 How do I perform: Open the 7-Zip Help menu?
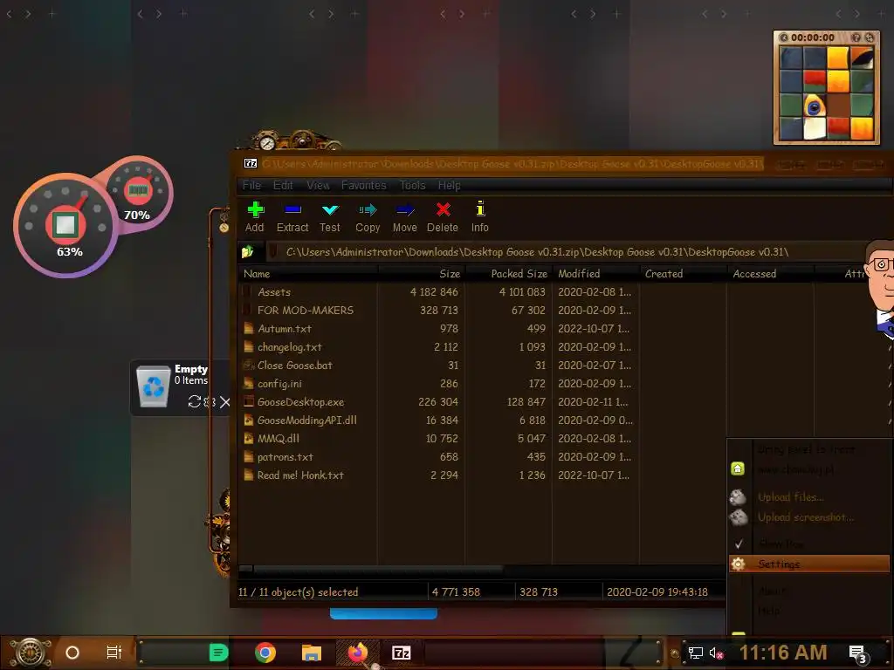point(450,185)
